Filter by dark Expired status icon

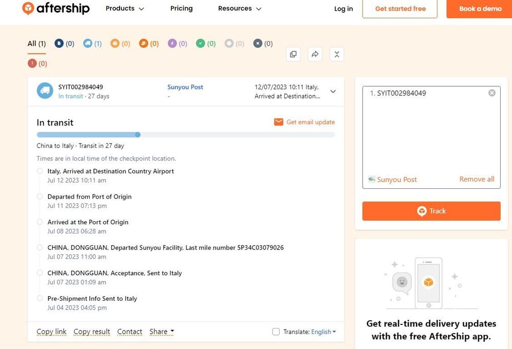tap(258, 43)
